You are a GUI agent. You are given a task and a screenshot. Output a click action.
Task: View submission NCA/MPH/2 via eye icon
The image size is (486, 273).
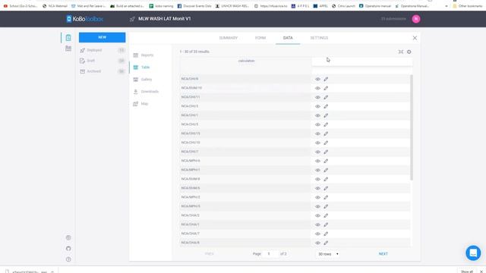tap(317, 197)
